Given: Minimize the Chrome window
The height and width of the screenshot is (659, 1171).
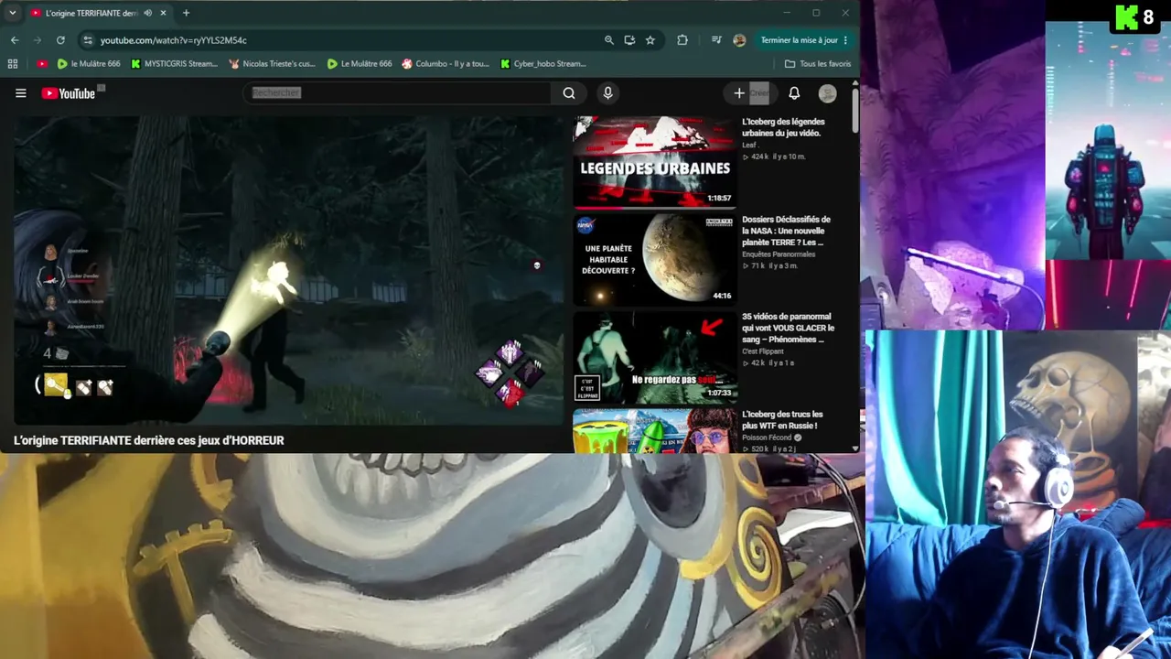Looking at the screenshot, I should click(786, 13).
